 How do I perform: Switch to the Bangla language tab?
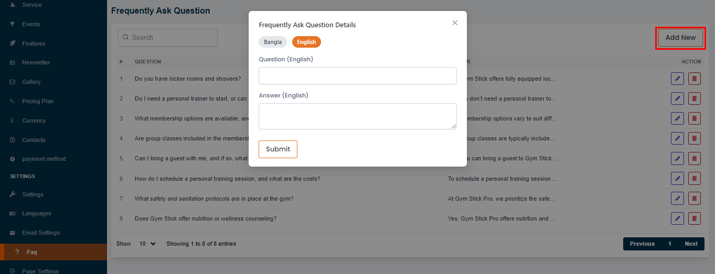pyautogui.click(x=273, y=42)
